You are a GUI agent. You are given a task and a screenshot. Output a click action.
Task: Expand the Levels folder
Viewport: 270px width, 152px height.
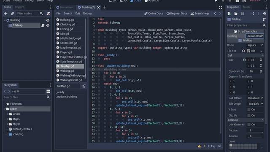coord(7,114)
